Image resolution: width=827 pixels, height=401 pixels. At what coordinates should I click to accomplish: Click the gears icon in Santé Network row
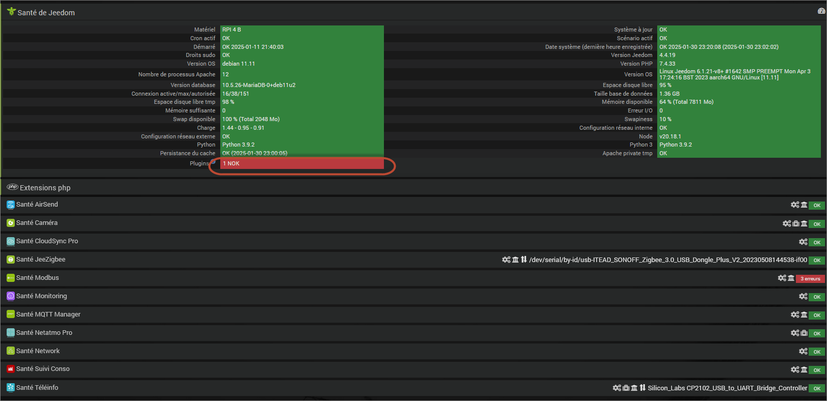point(803,351)
